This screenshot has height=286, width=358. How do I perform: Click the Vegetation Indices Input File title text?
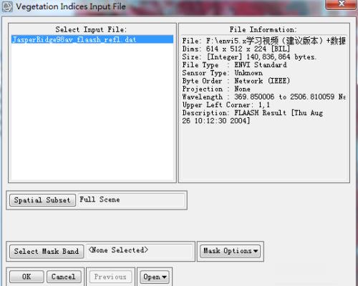(x=71, y=6)
